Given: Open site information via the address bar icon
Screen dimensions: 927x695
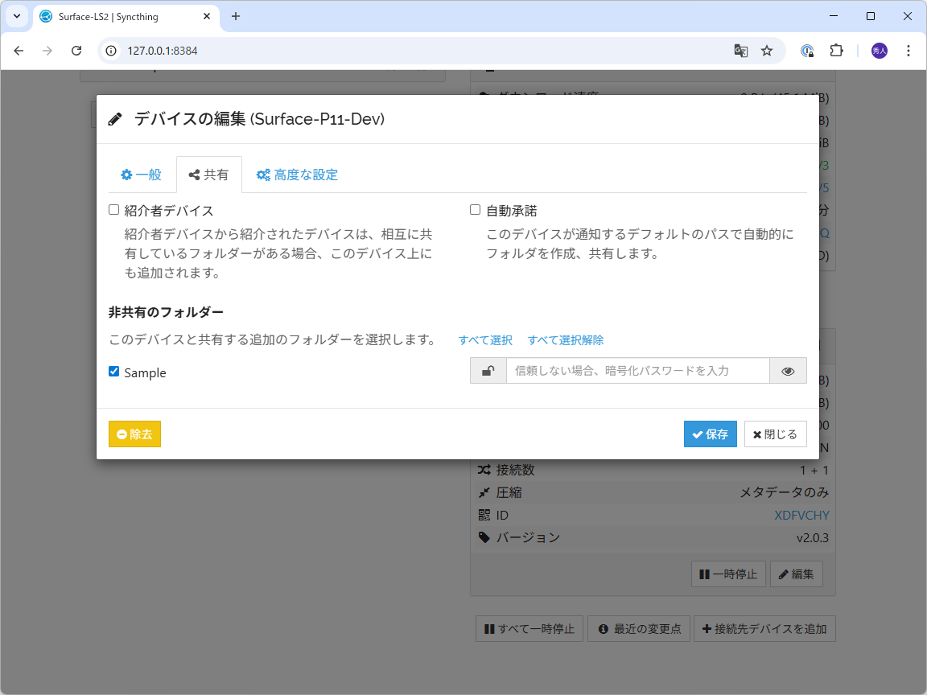Looking at the screenshot, I should [109, 50].
